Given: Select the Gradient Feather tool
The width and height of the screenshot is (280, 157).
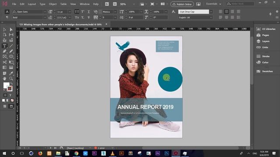Looking at the screenshot, I should point(11,68).
